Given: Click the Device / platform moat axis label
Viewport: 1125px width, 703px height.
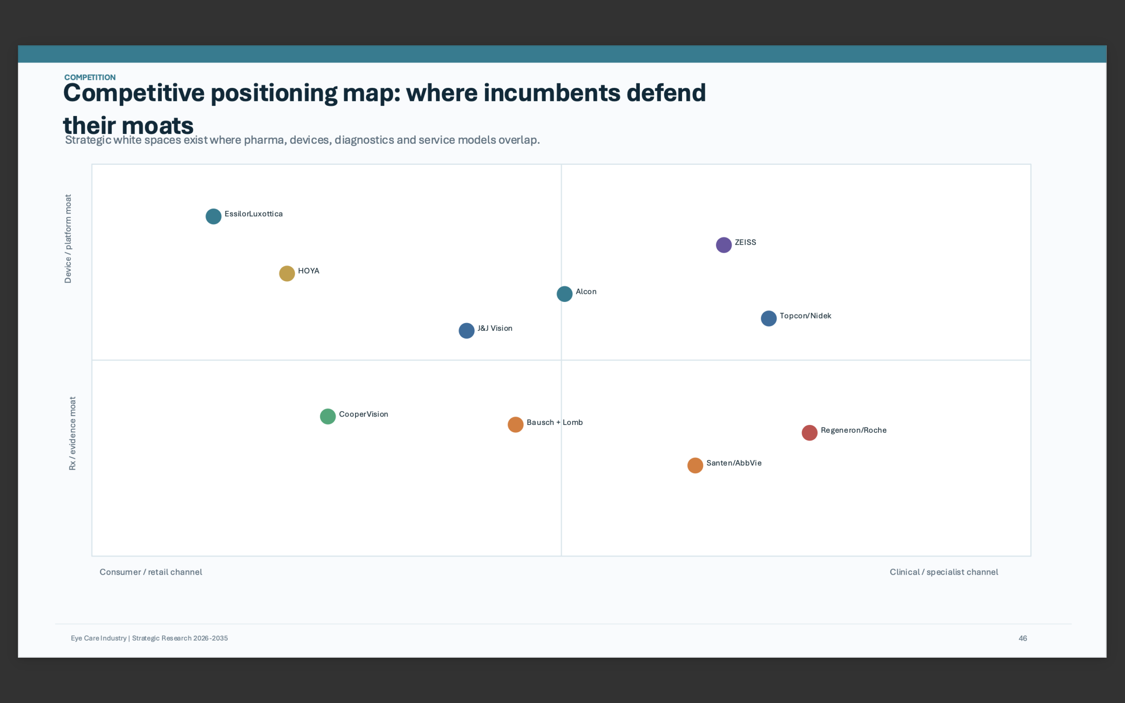Looking at the screenshot, I should [x=68, y=239].
